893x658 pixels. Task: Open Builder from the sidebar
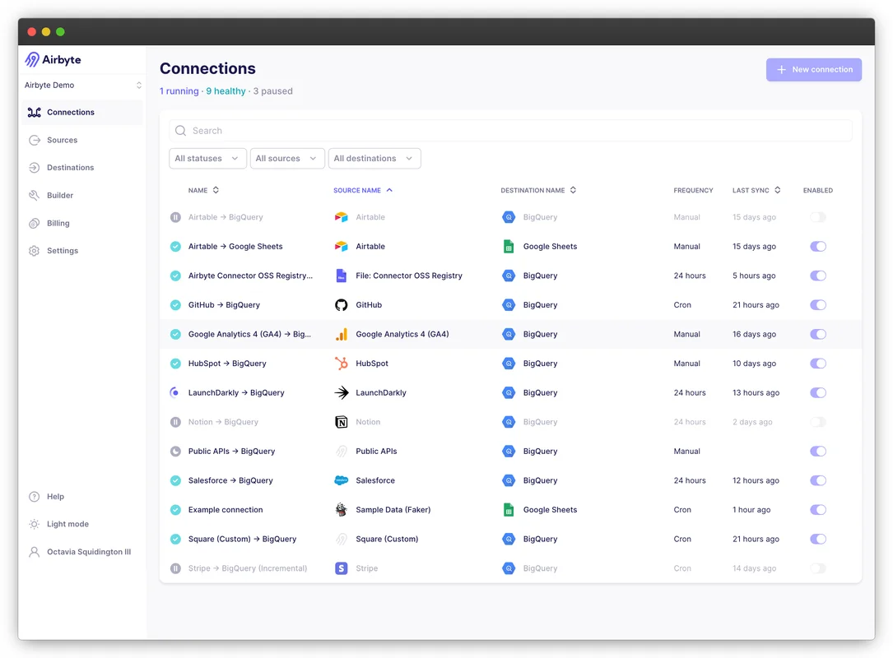[62, 195]
